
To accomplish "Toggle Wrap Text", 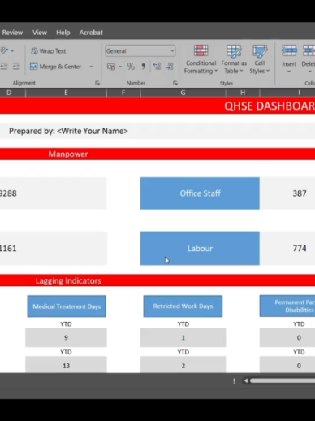I will pos(49,51).
